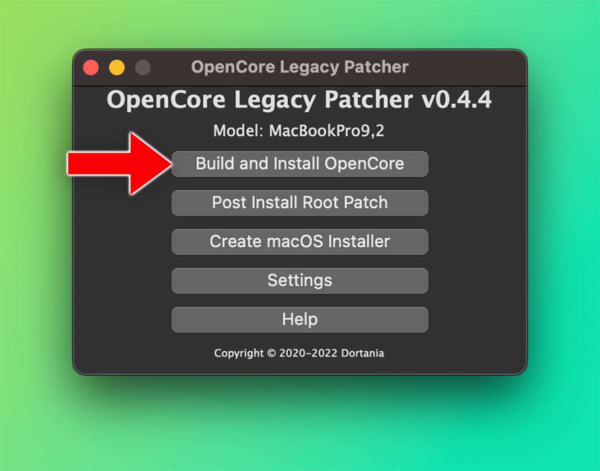600x471 pixels.
Task: Select Create macOS Installer
Action: point(300,242)
